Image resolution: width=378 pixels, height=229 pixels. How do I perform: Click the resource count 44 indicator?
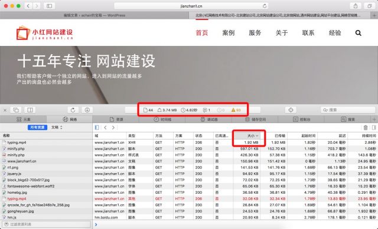click(x=148, y=110)
